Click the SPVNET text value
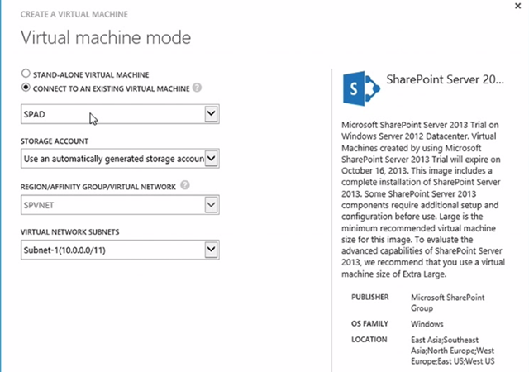Viewport: 529px width, 372px height. 39,205
